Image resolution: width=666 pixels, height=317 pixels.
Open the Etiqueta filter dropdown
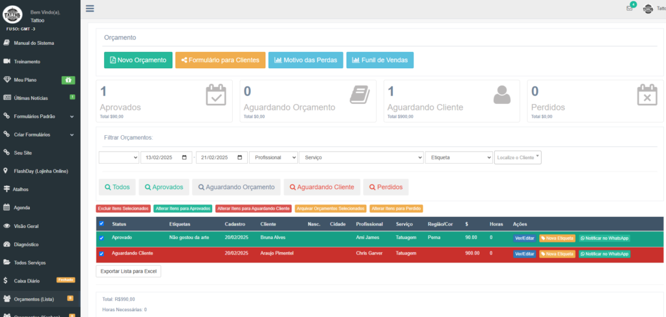(459, 157)
